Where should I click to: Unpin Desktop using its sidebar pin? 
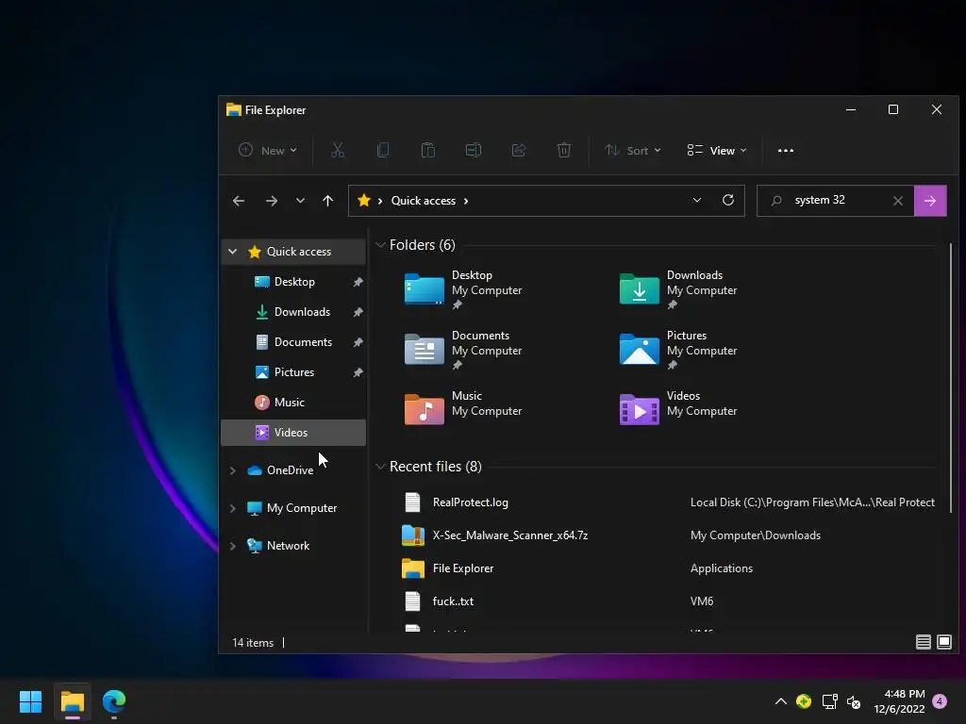pyautogui.click(x=358, y=282)
